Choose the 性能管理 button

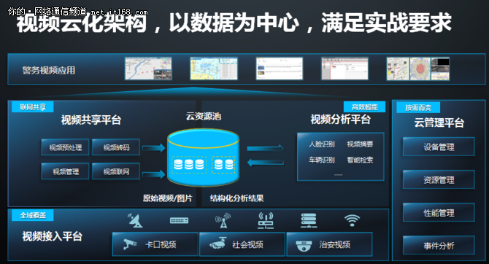[439, 212]
